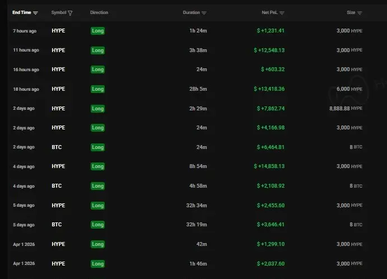Viewport: 387px width, 279px height.
Task: Click the '18 hours ago' end time
Action: (26, 89)
